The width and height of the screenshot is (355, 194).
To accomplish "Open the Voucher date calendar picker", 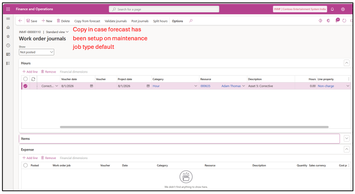I will [x=91, y=86].
